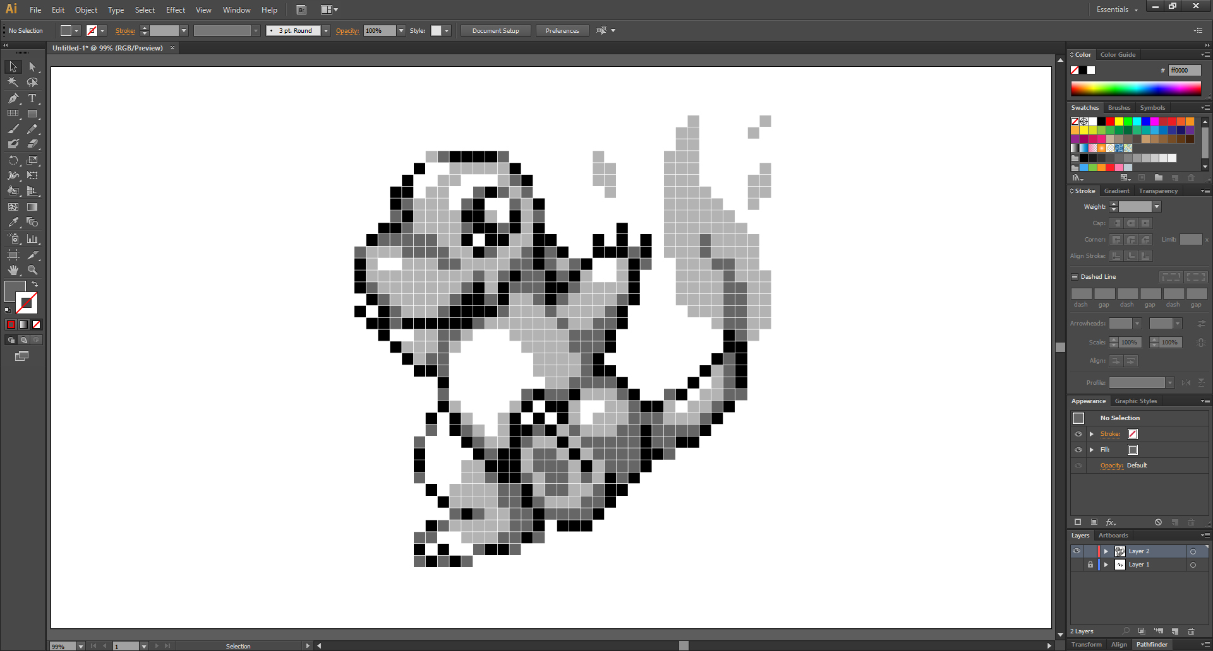Open the Effect menu
This screenshot has width=1213, height=651.
click(176, 10)
